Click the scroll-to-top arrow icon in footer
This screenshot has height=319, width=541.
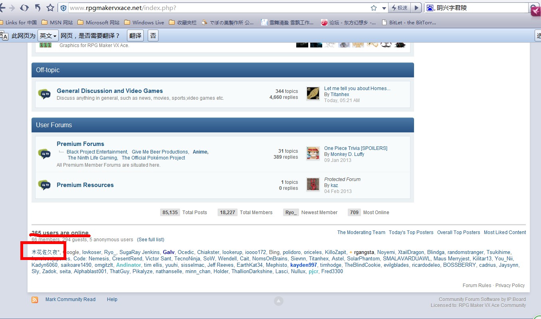click(279, 301)
